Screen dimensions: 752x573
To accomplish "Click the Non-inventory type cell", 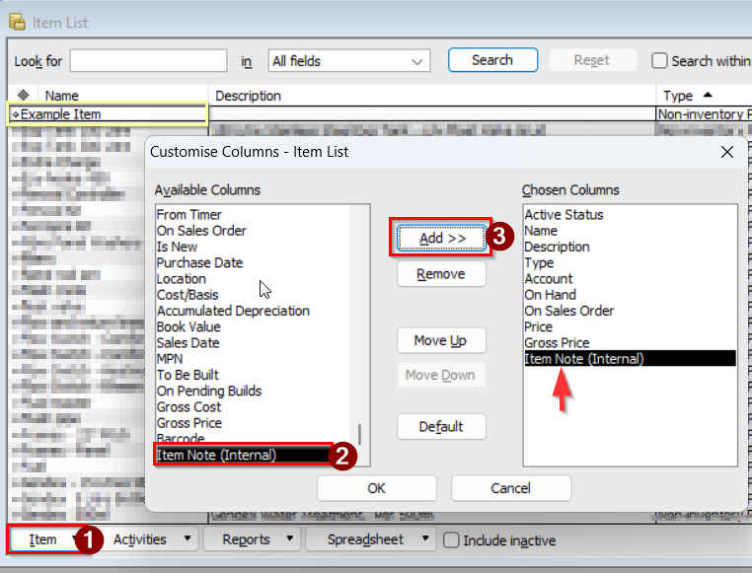I will point(704,114).
